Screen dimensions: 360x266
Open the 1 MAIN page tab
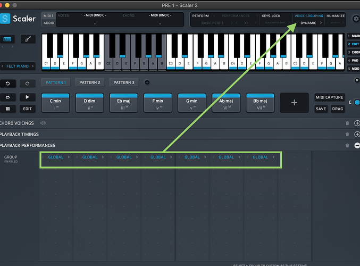tap(353, 36)
